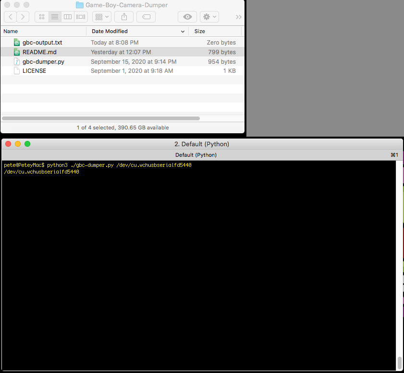404x373 pixels.
Task: Click the Quick Look eye button
Action: (x=187, y=17)
